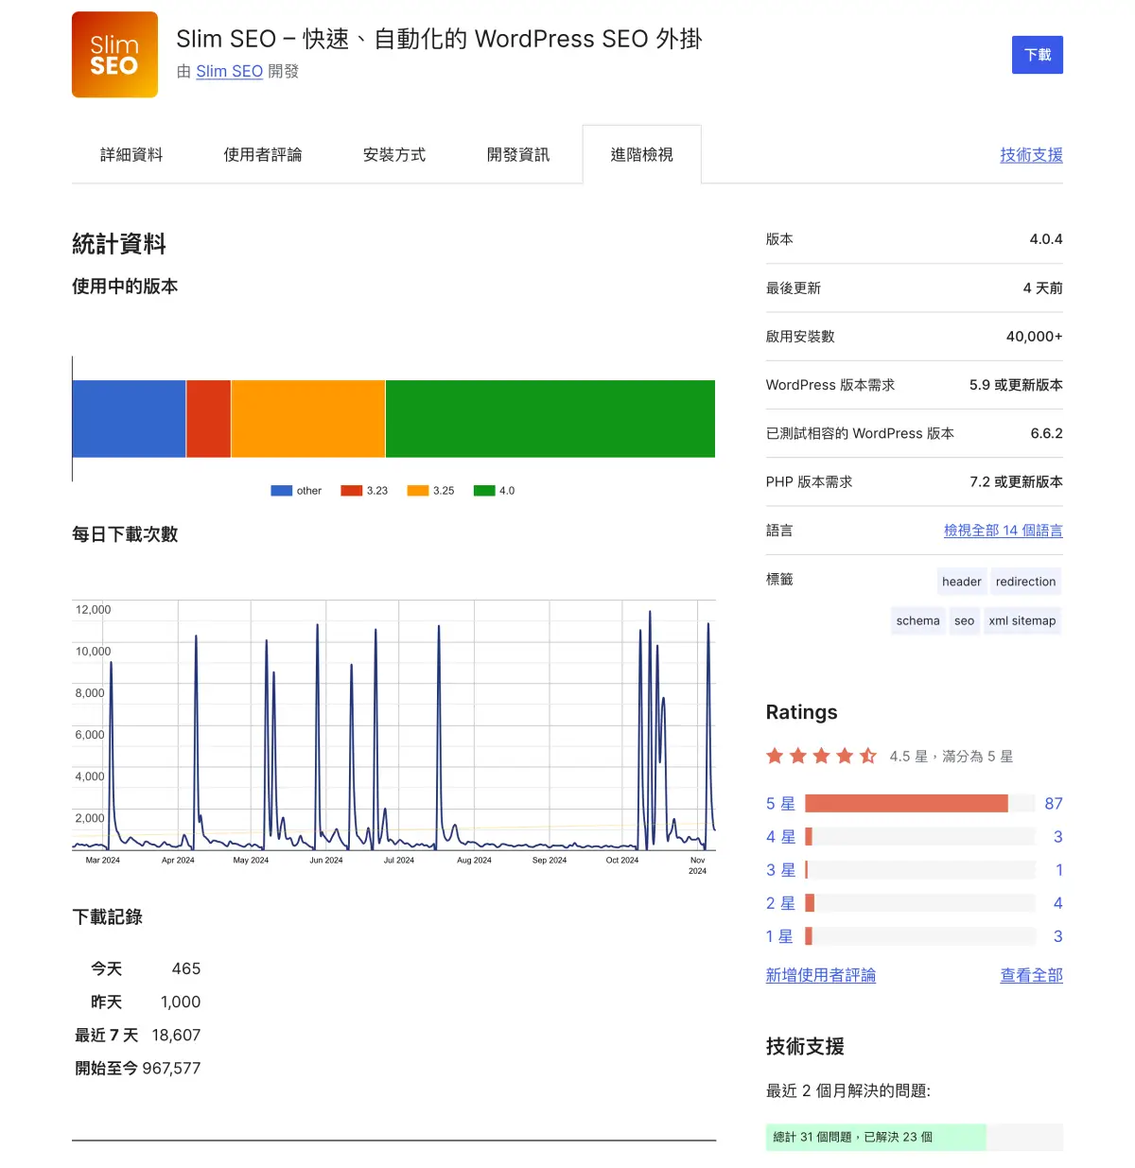Click the orange 3.25 legend swatch

coord(417,491)
